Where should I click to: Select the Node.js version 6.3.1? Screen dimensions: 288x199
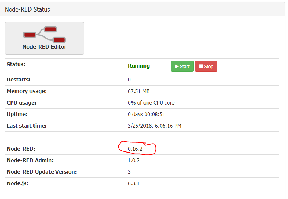[x=133, y=183]
